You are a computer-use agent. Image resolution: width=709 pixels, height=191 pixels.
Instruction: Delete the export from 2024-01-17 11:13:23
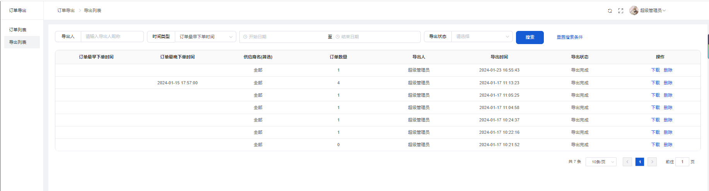[x=668, y=83]
